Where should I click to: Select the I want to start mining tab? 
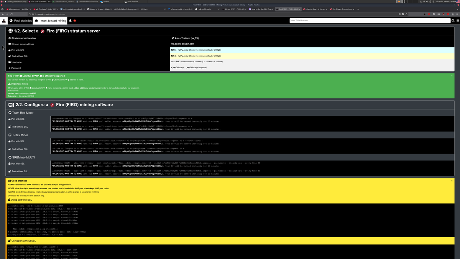(x=51, y=21)
